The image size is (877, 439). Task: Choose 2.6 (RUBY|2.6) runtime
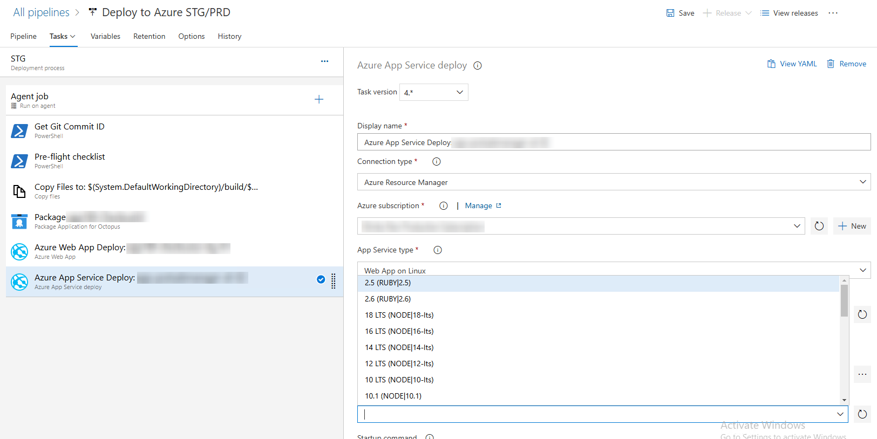599,299
